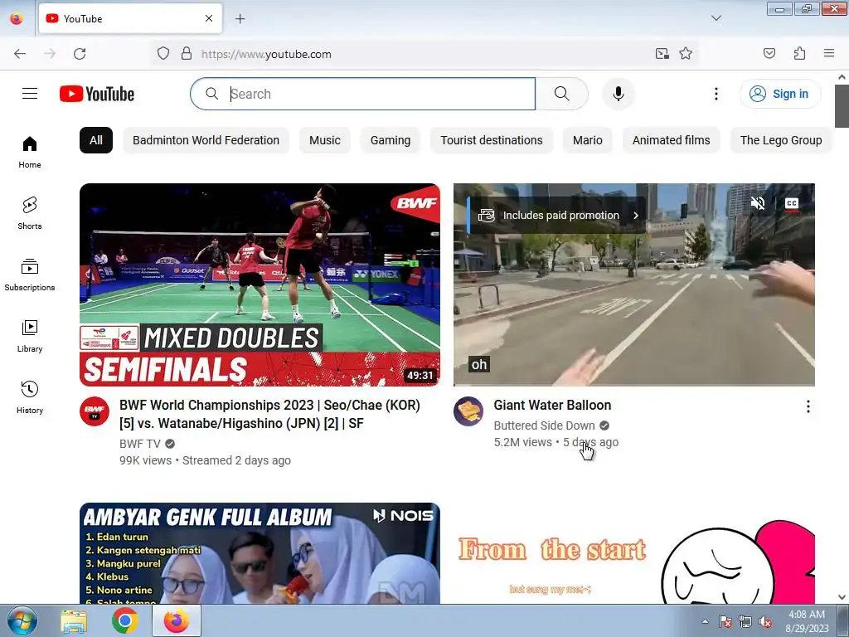This screenshot has height=637, width=849.
Task: Click Firefox taskbar button
Action: (x=177, y=620)
